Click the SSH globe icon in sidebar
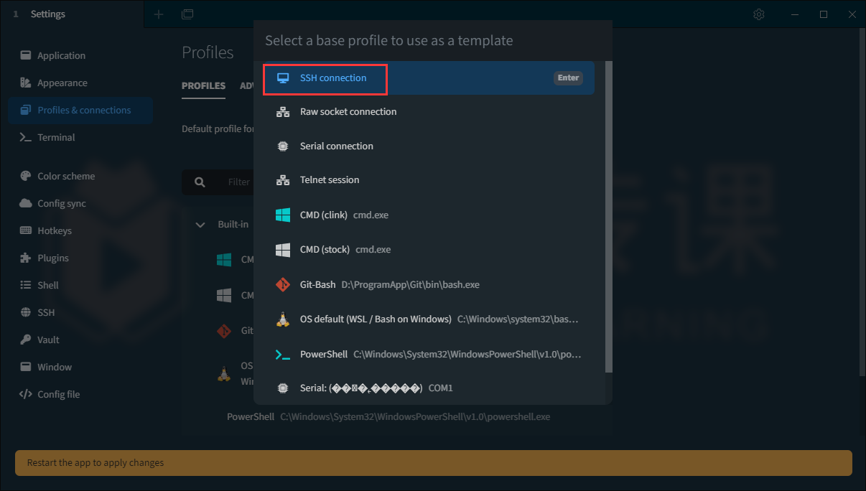Viewport: 866px width, 491px height. (x=25, y=312)
